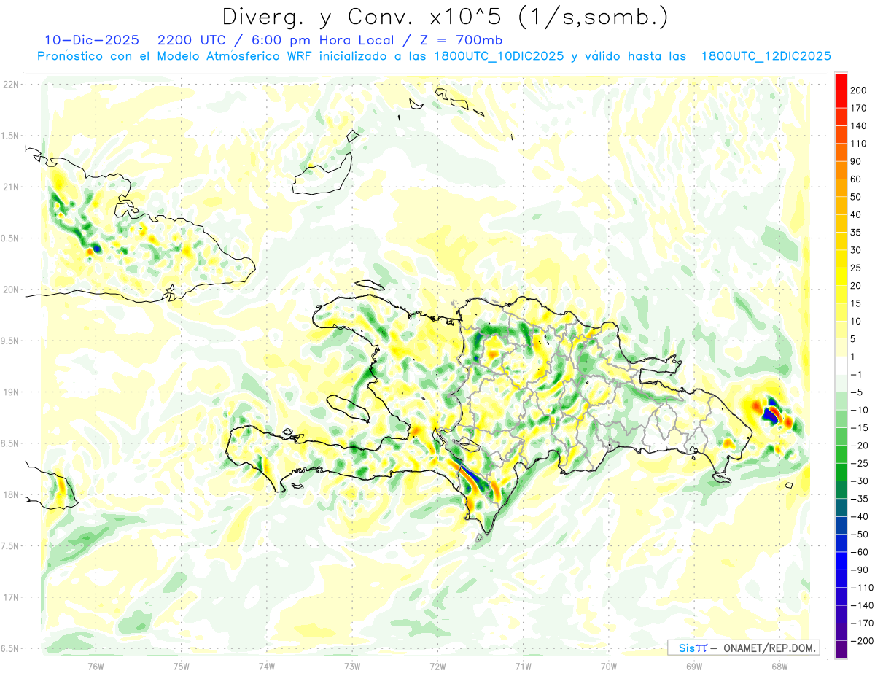Click the '21N' latitude label

[10, 187]
